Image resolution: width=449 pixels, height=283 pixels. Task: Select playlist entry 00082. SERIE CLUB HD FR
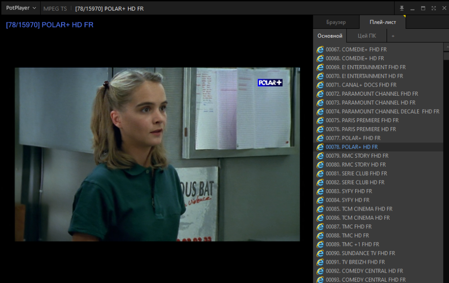[x=378, y=182]
